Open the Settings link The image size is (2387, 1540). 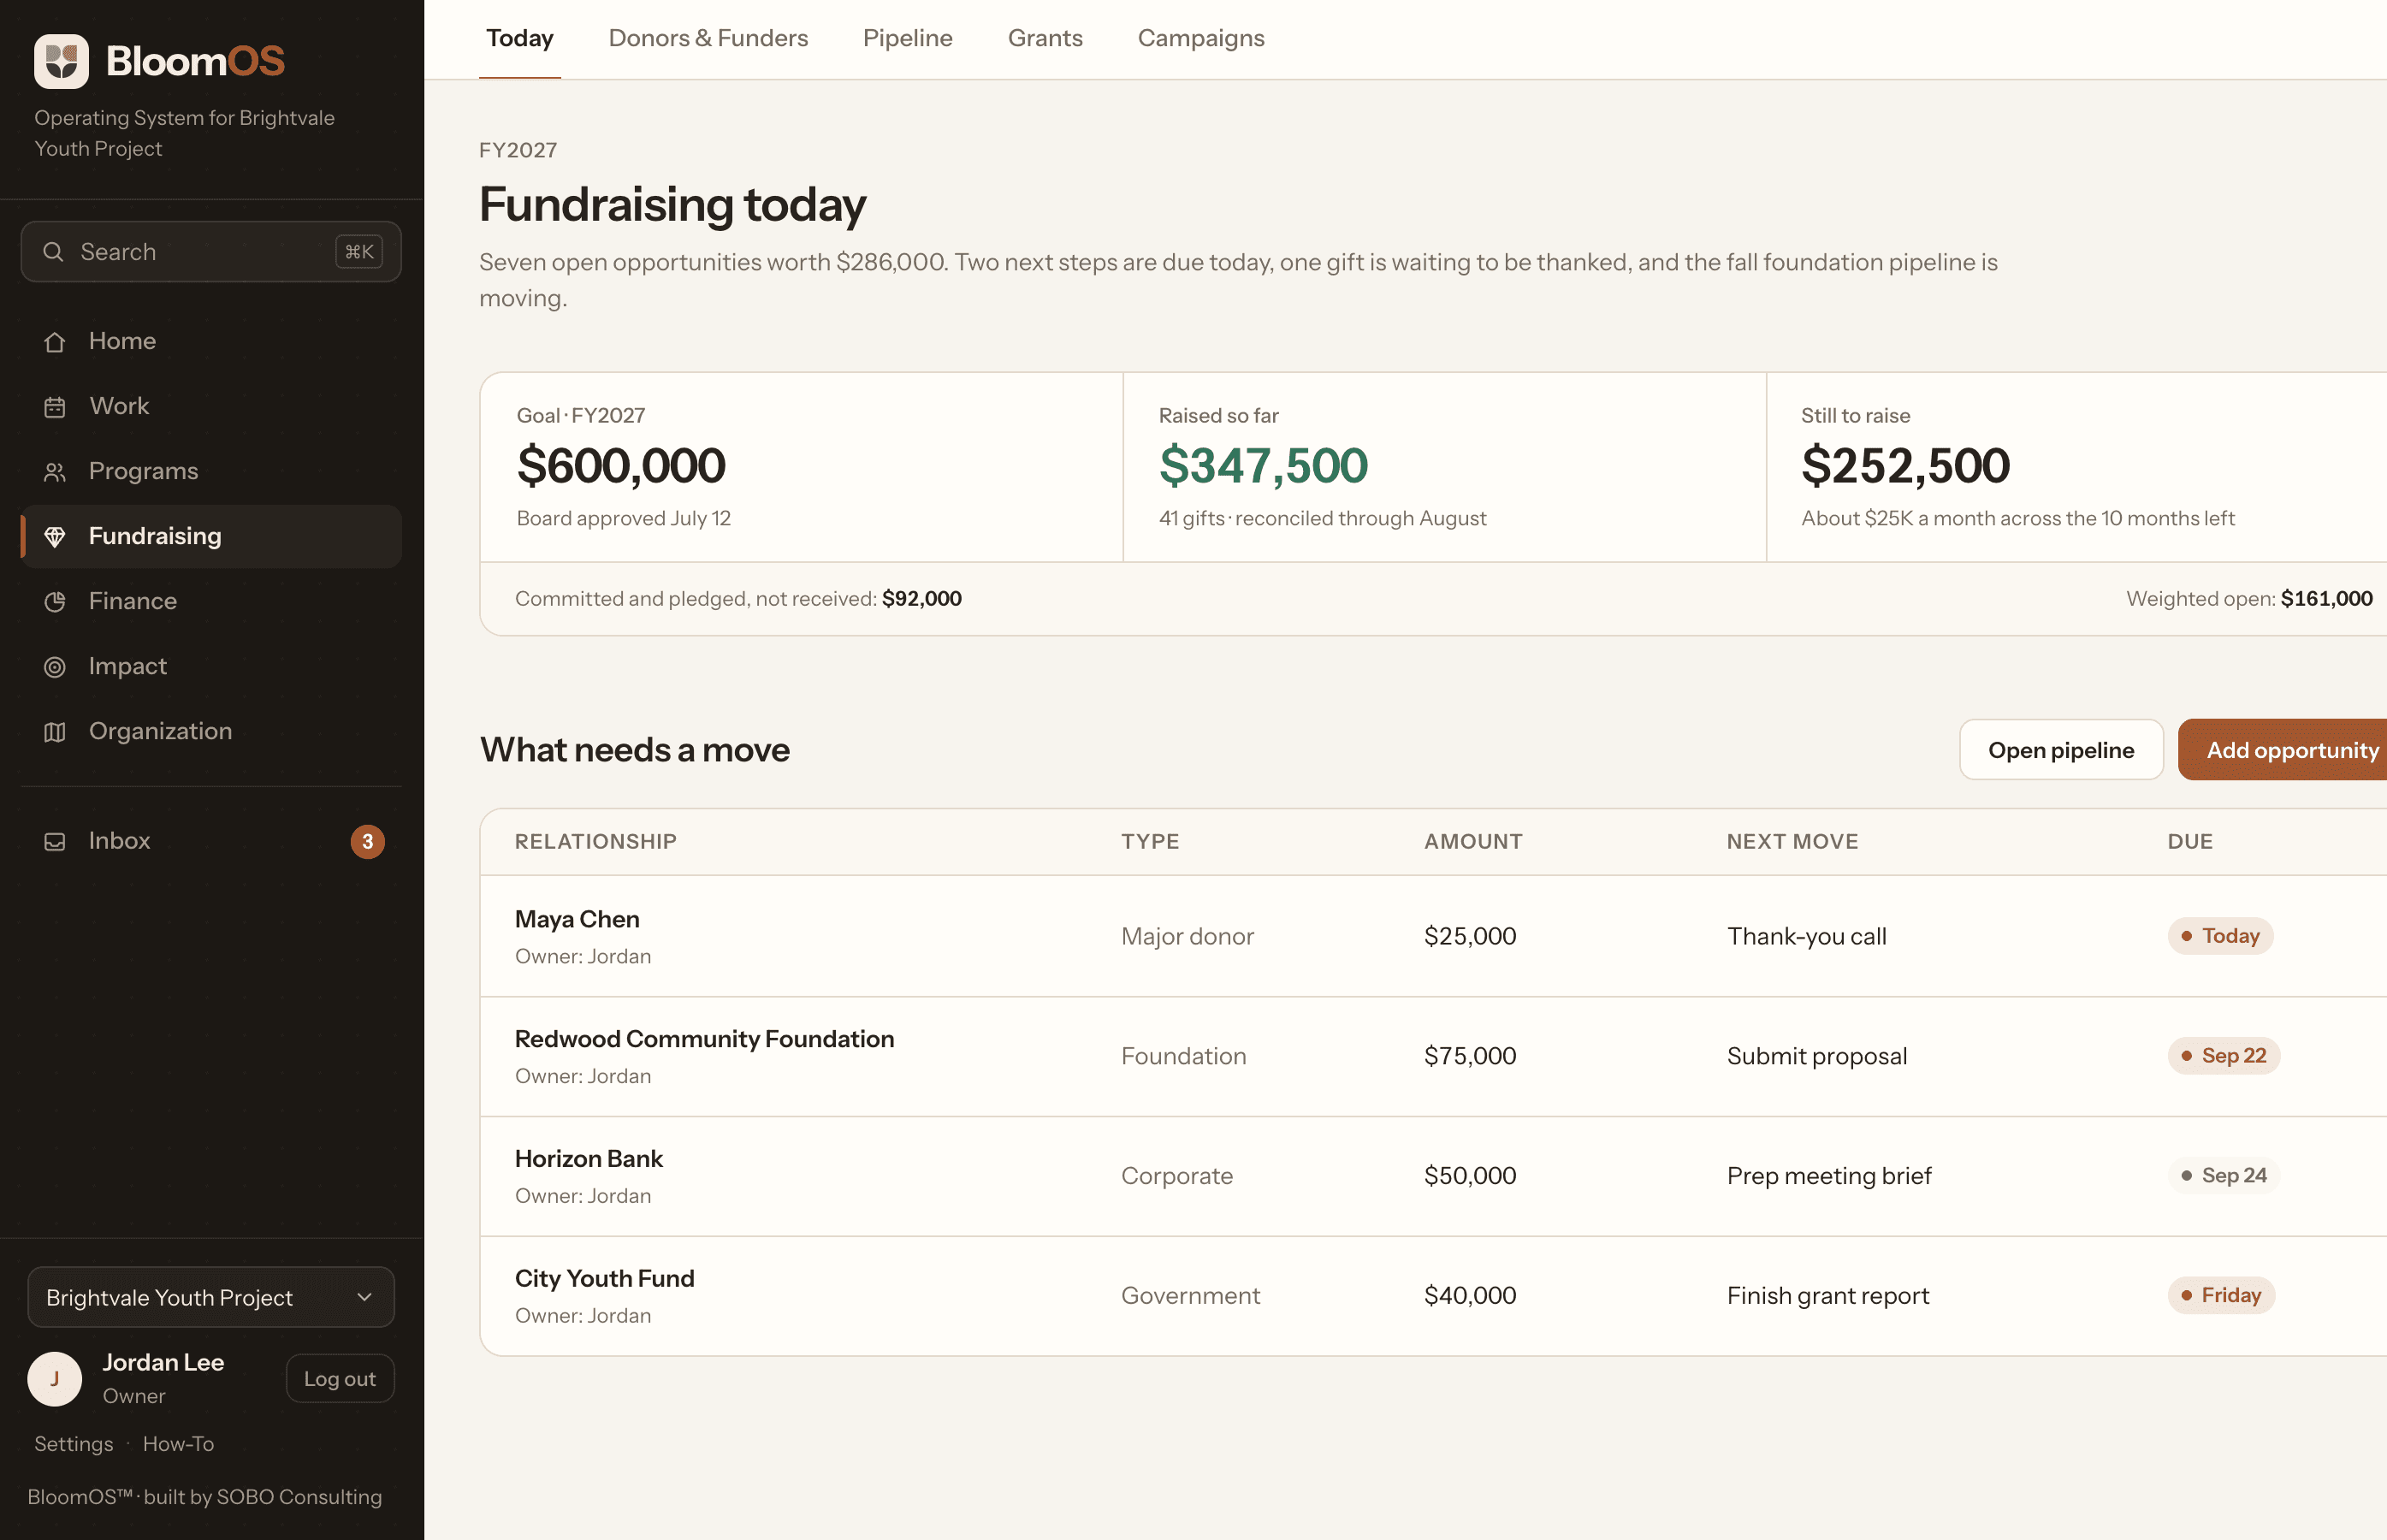(x=74, y=1444)
